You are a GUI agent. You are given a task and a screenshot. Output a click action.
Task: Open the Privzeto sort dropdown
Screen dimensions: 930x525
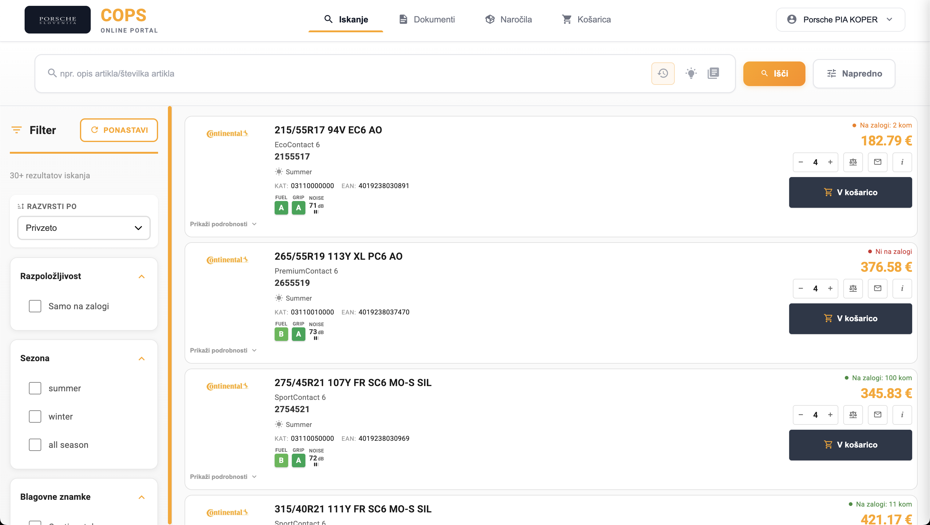[x=84, y=228]
